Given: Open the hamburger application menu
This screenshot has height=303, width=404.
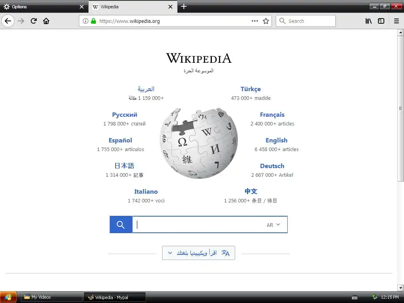Looking at the screenshot, I should click(x=397, y=21).
